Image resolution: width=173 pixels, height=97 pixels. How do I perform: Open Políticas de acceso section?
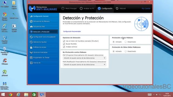[x=44, y=47]
